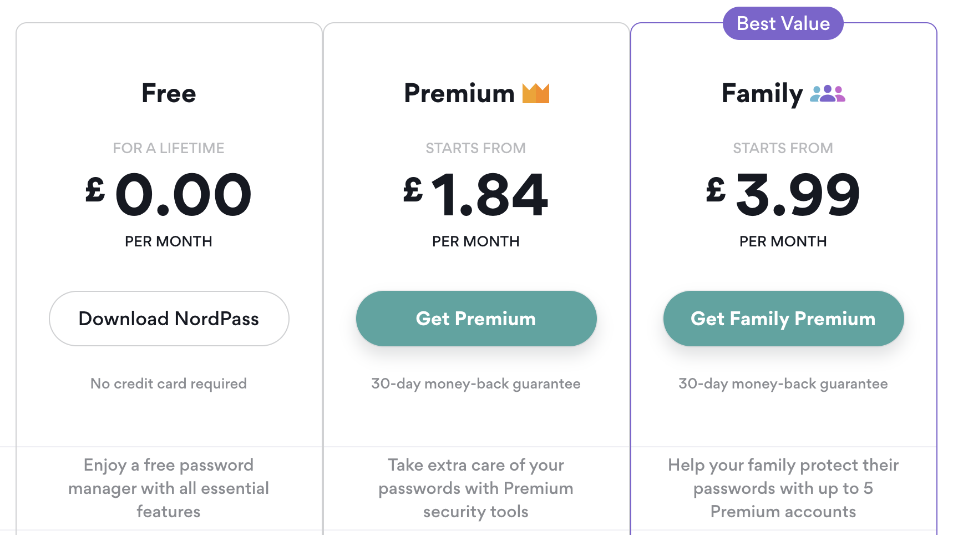953x535 pixels.
Task: Click Premium's 30-day money-back guarantee text
Action: 476,383
